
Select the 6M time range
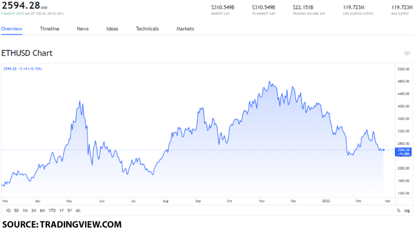[42, 211]
